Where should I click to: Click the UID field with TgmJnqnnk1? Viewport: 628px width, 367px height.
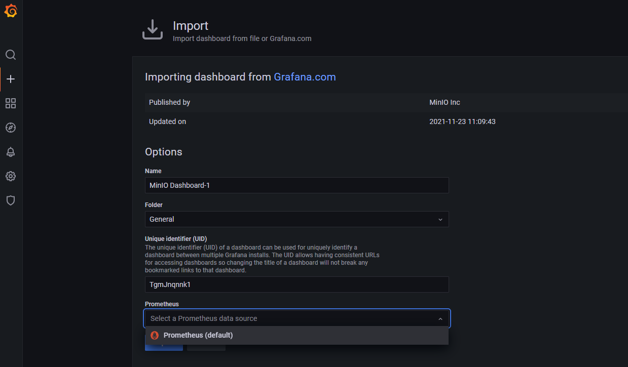click(x=297, y=284)
